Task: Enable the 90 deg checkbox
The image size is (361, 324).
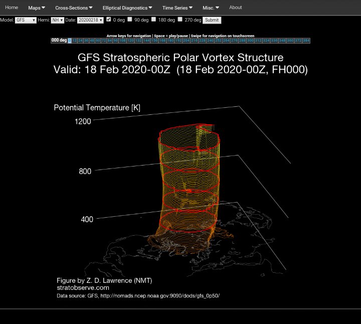Action: tap(130, 20)
